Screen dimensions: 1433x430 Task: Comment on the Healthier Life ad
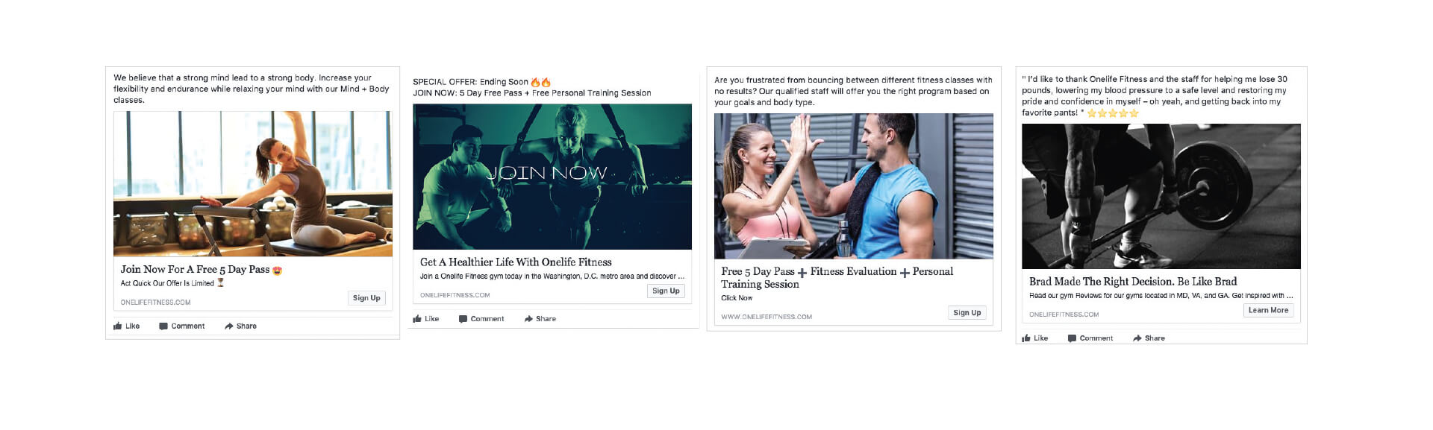coord(481,319)
